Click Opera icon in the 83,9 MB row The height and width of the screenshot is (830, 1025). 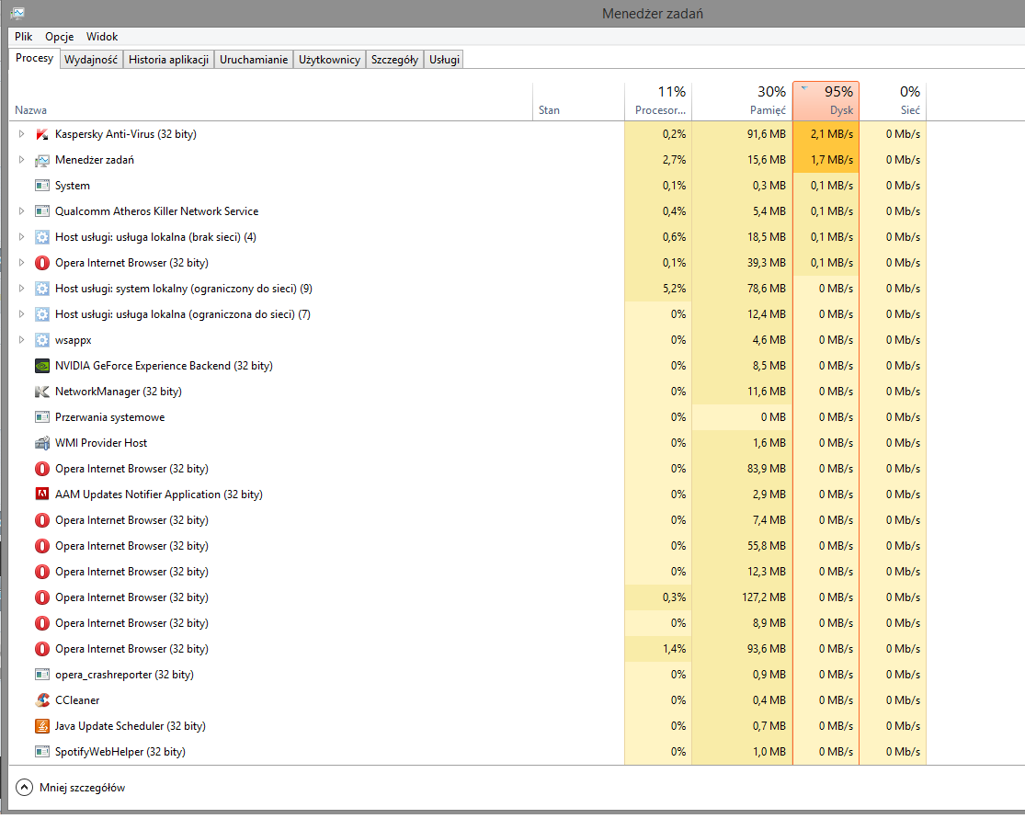pos(42,469)
